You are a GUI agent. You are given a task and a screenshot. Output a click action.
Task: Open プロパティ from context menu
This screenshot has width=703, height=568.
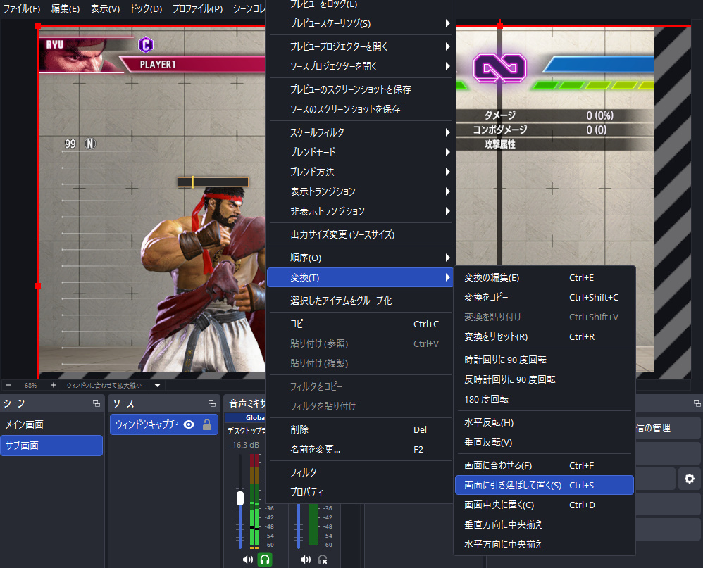coord(360,492)
